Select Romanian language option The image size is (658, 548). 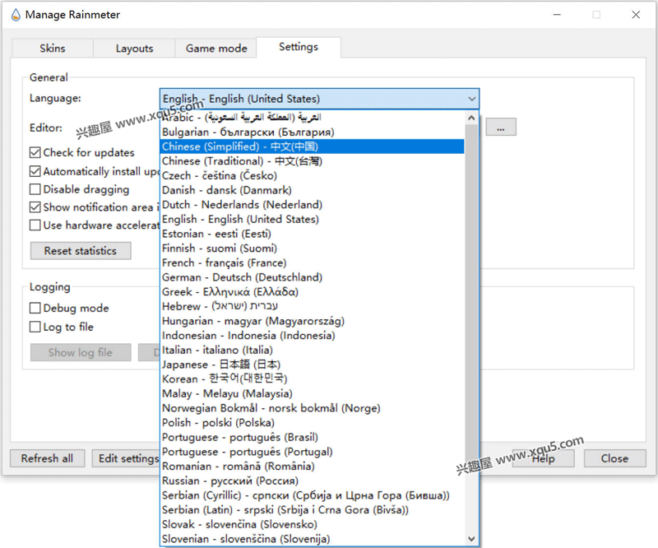point(313,466)
